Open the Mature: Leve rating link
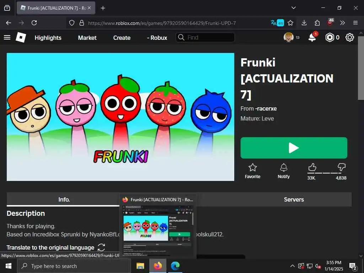The image size is (364, 273). pos(257,118)
